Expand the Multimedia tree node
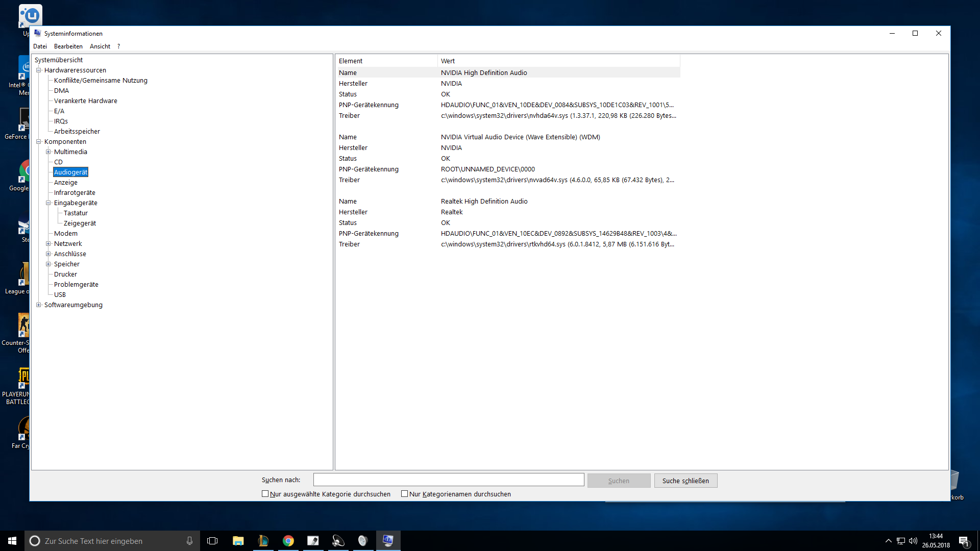Image resolution: width=980 pixels, height=551 pixels. coord(48,152)
